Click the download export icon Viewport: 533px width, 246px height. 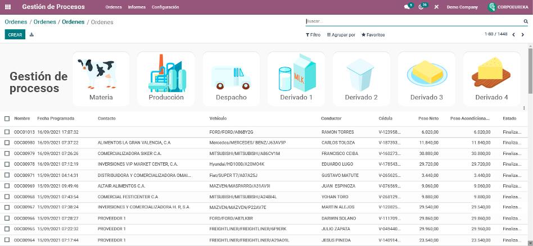tap(31, 35)
